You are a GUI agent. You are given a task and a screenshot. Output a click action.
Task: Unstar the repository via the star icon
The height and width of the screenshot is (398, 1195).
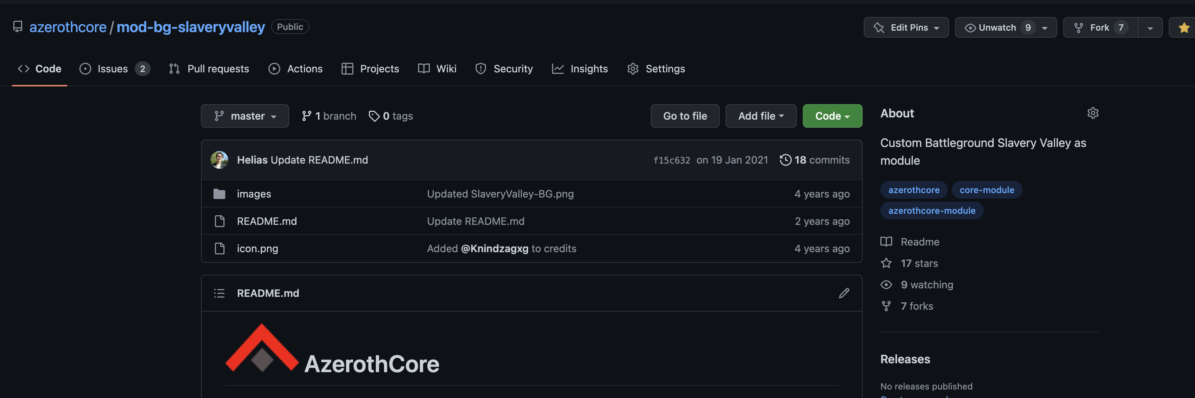1184,27
